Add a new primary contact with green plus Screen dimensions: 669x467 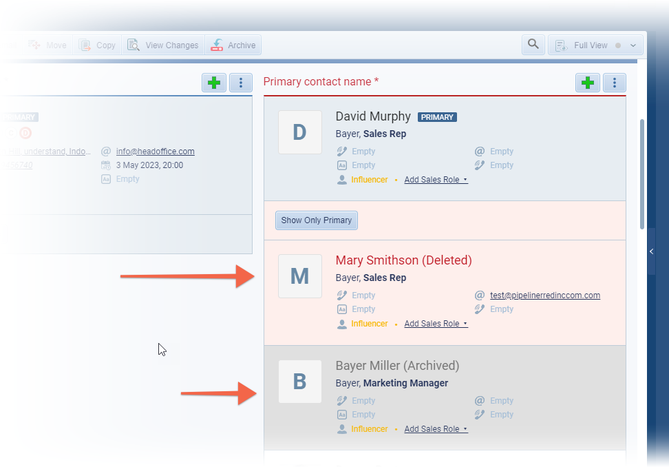pyautogui.click(x=588, y=83)
